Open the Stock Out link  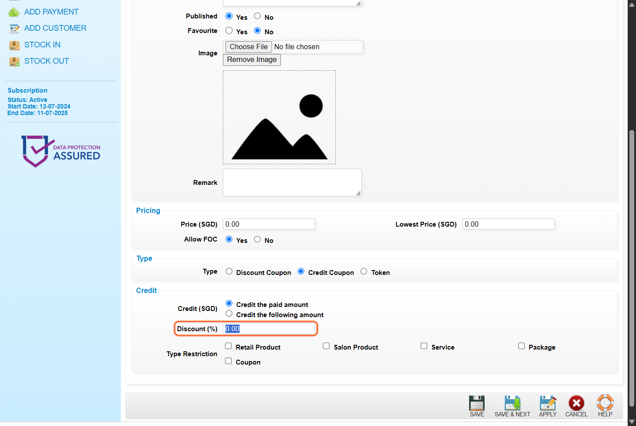tap(46, 61)
